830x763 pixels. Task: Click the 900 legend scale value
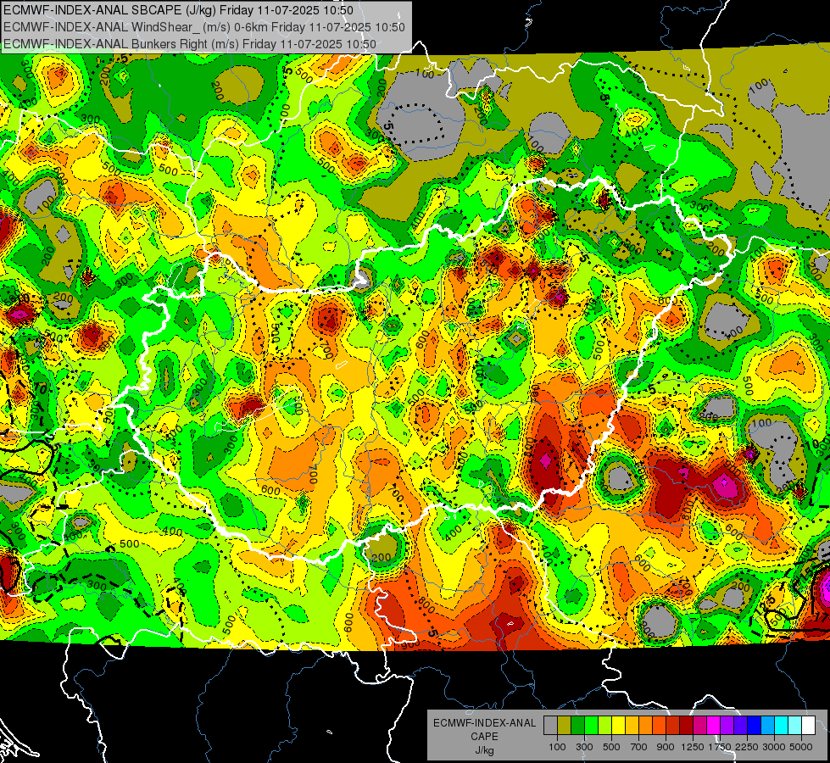[666, 747]
